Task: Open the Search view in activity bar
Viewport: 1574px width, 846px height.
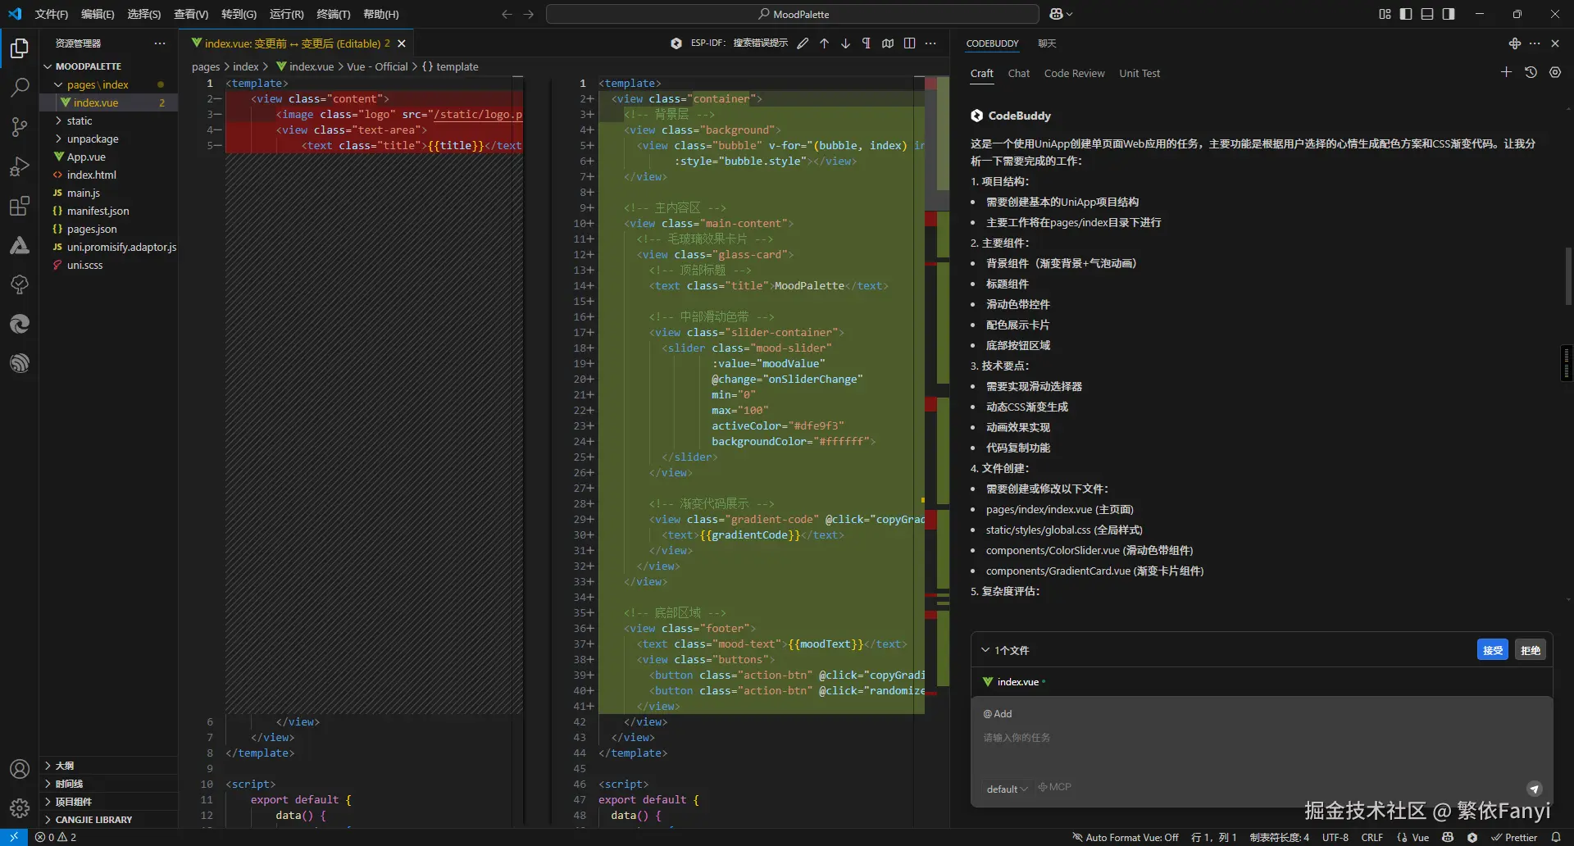Action: tap(20, 87)
